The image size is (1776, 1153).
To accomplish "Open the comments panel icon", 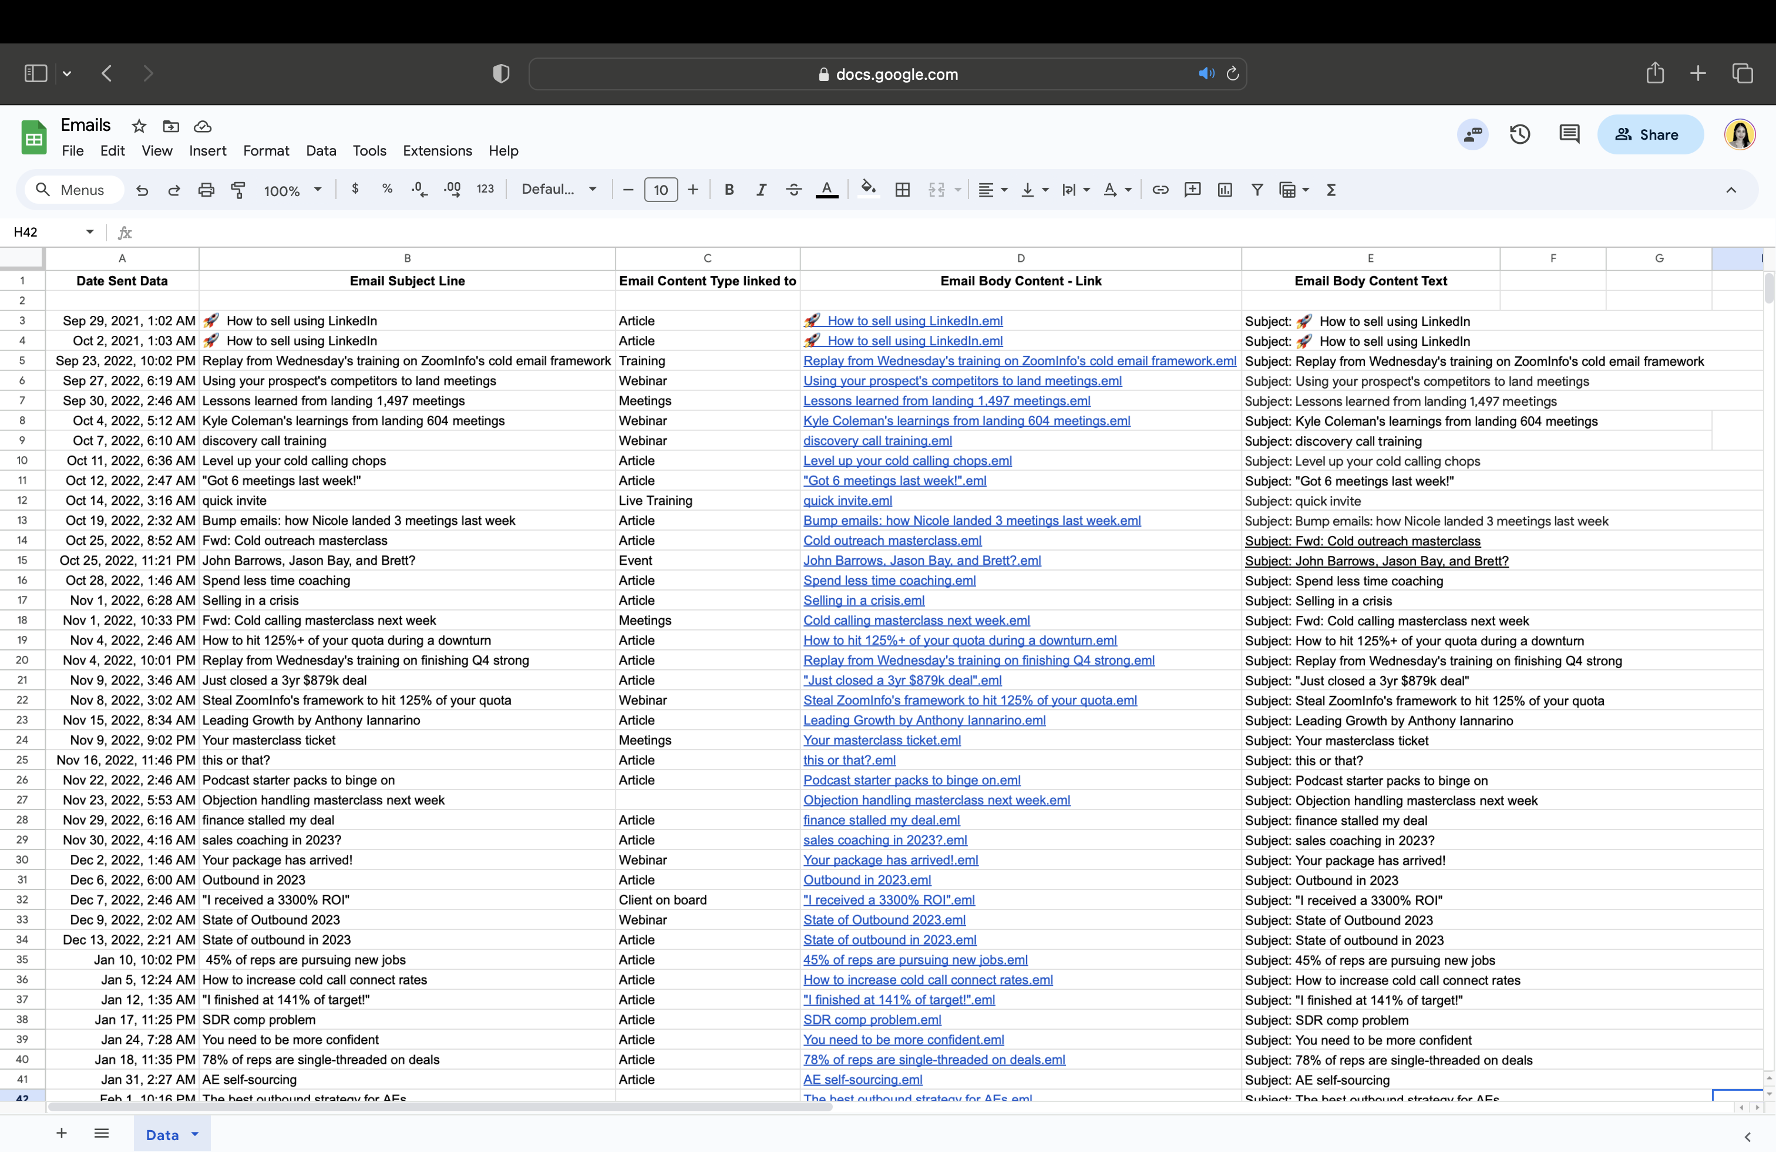I will pos(1569,134).
